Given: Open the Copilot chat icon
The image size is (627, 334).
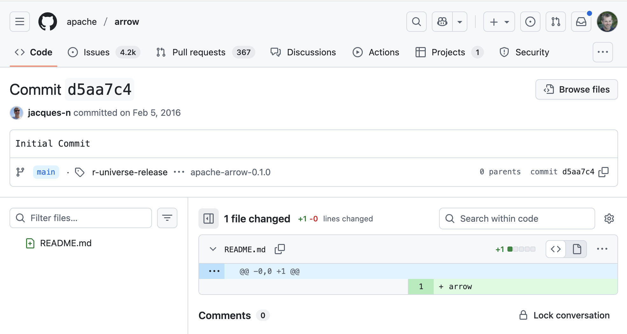Looking at the screenshot, I should click(x=442, y=22).
